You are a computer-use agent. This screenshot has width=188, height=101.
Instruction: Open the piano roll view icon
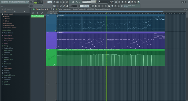click(96, 6)
